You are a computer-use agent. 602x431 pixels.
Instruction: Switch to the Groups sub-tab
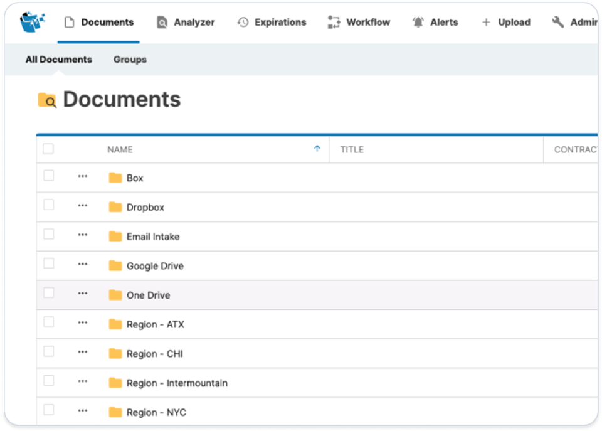coord(130,60)
